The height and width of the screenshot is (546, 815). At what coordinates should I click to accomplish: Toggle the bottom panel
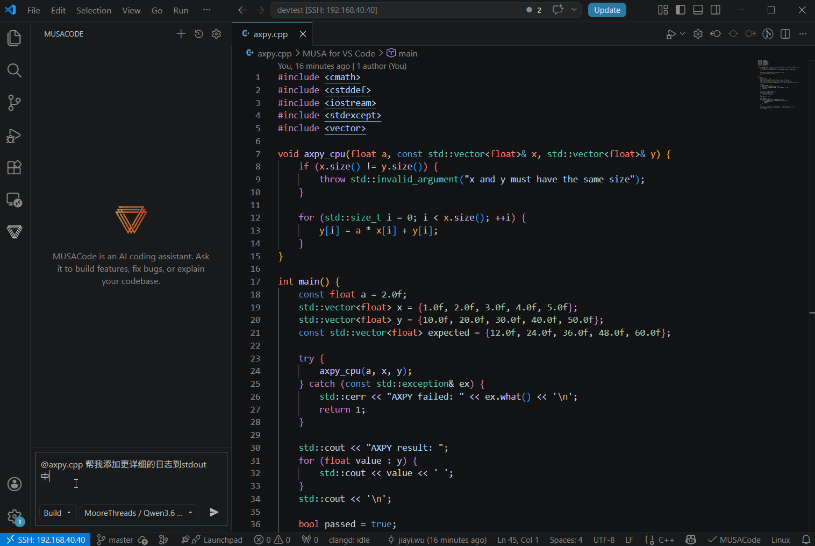(698, 10)
